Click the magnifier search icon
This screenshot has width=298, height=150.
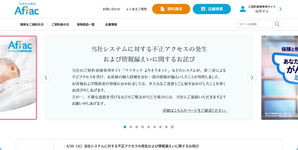click(x=277, y=24)
